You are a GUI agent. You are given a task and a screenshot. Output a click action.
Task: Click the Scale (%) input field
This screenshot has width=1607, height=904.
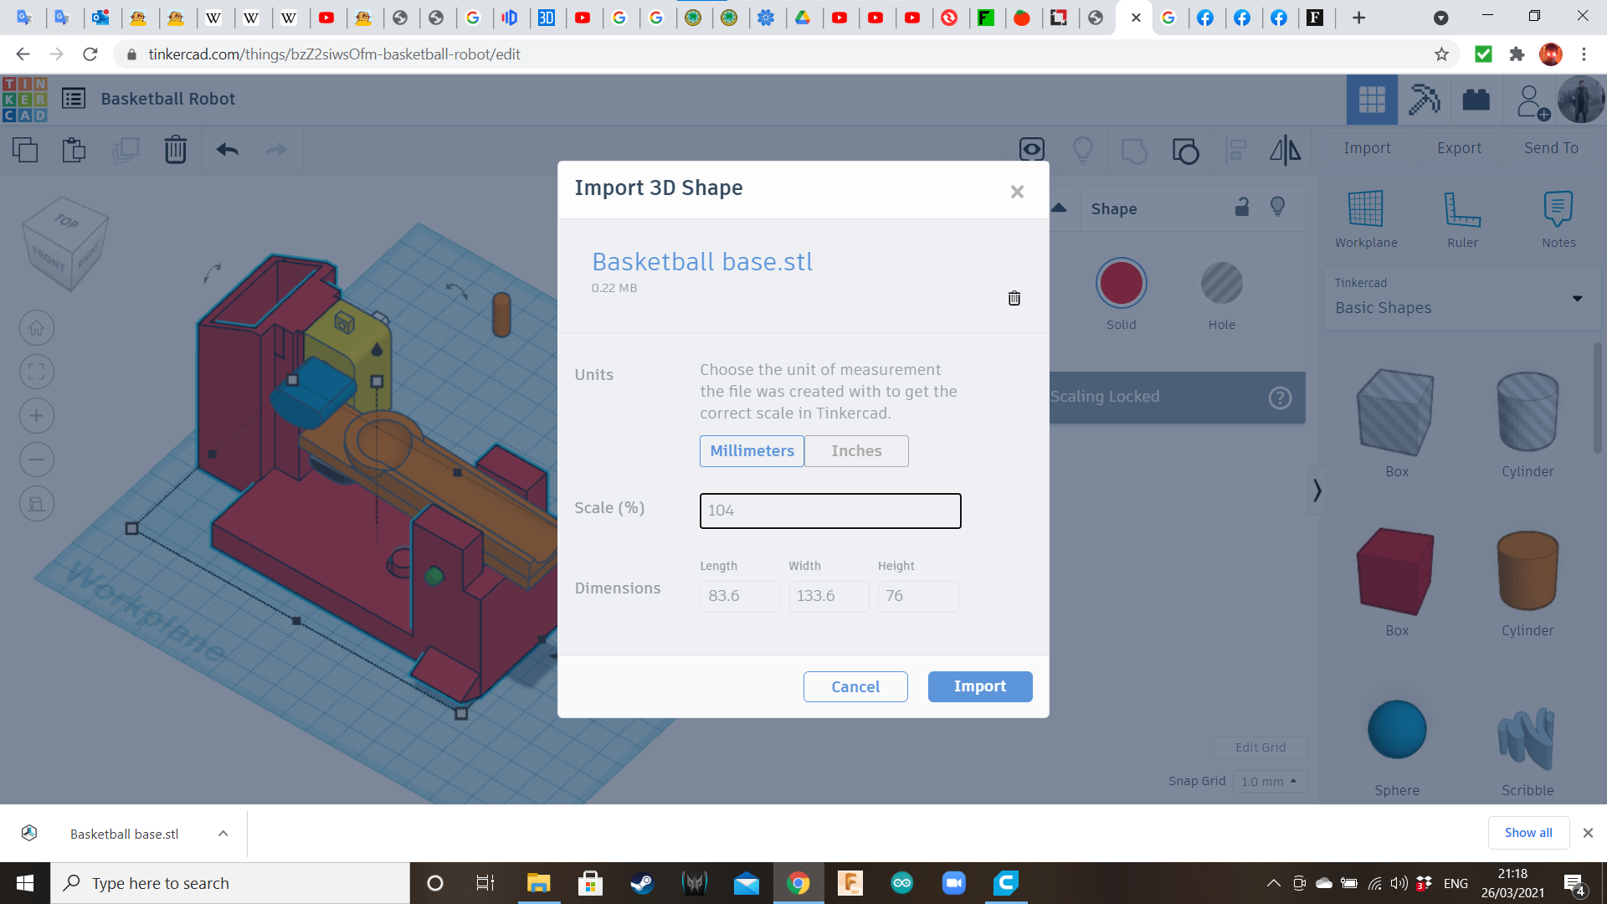[x=829, y=511]
